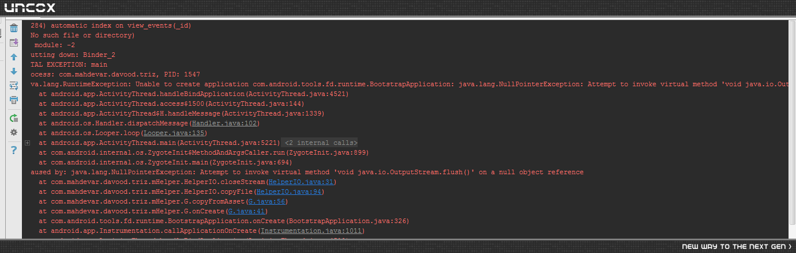Restart logcat using the green arrow icon

point(14,118)
